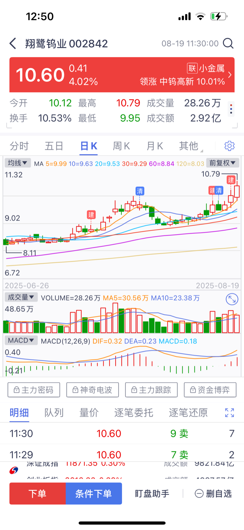Tap the locked 主力密码 button
This screenshot has height=530, width=244.
pyautogui.click(x=34, y=390)
